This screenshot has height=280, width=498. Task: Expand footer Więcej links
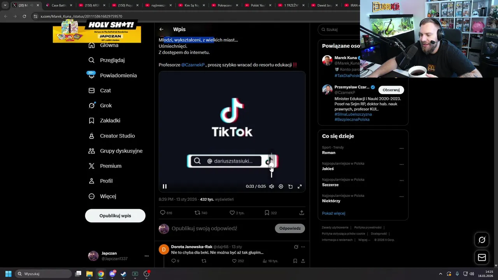pos(364,240)
